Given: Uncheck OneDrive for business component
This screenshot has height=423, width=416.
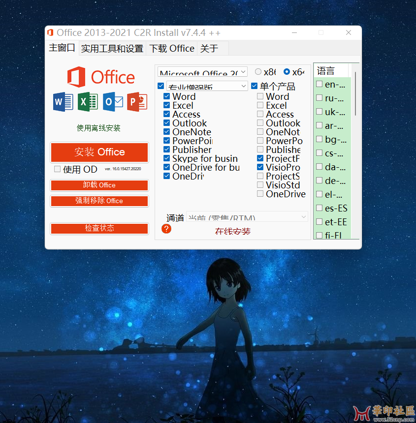Looking at the screenshot, I should 166,167.
